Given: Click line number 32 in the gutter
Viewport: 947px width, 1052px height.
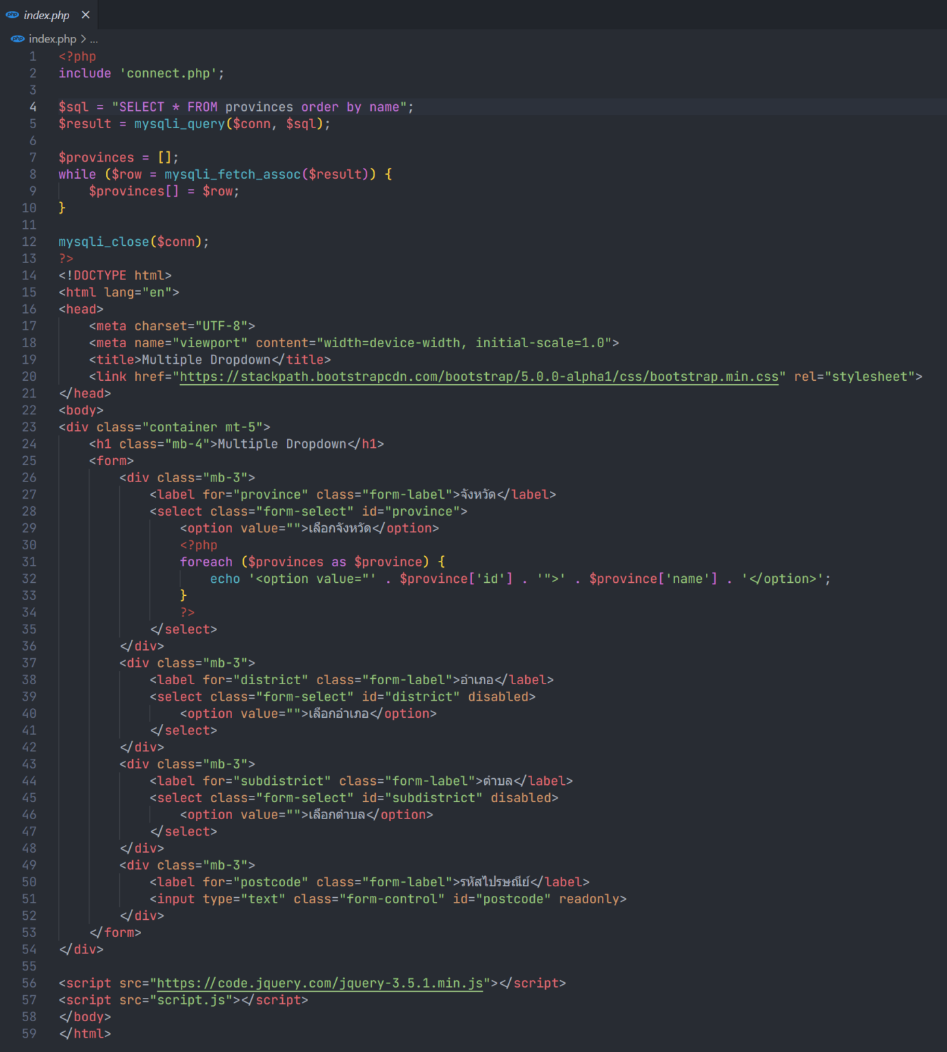Looking at the screenshot, I should 29,578.
